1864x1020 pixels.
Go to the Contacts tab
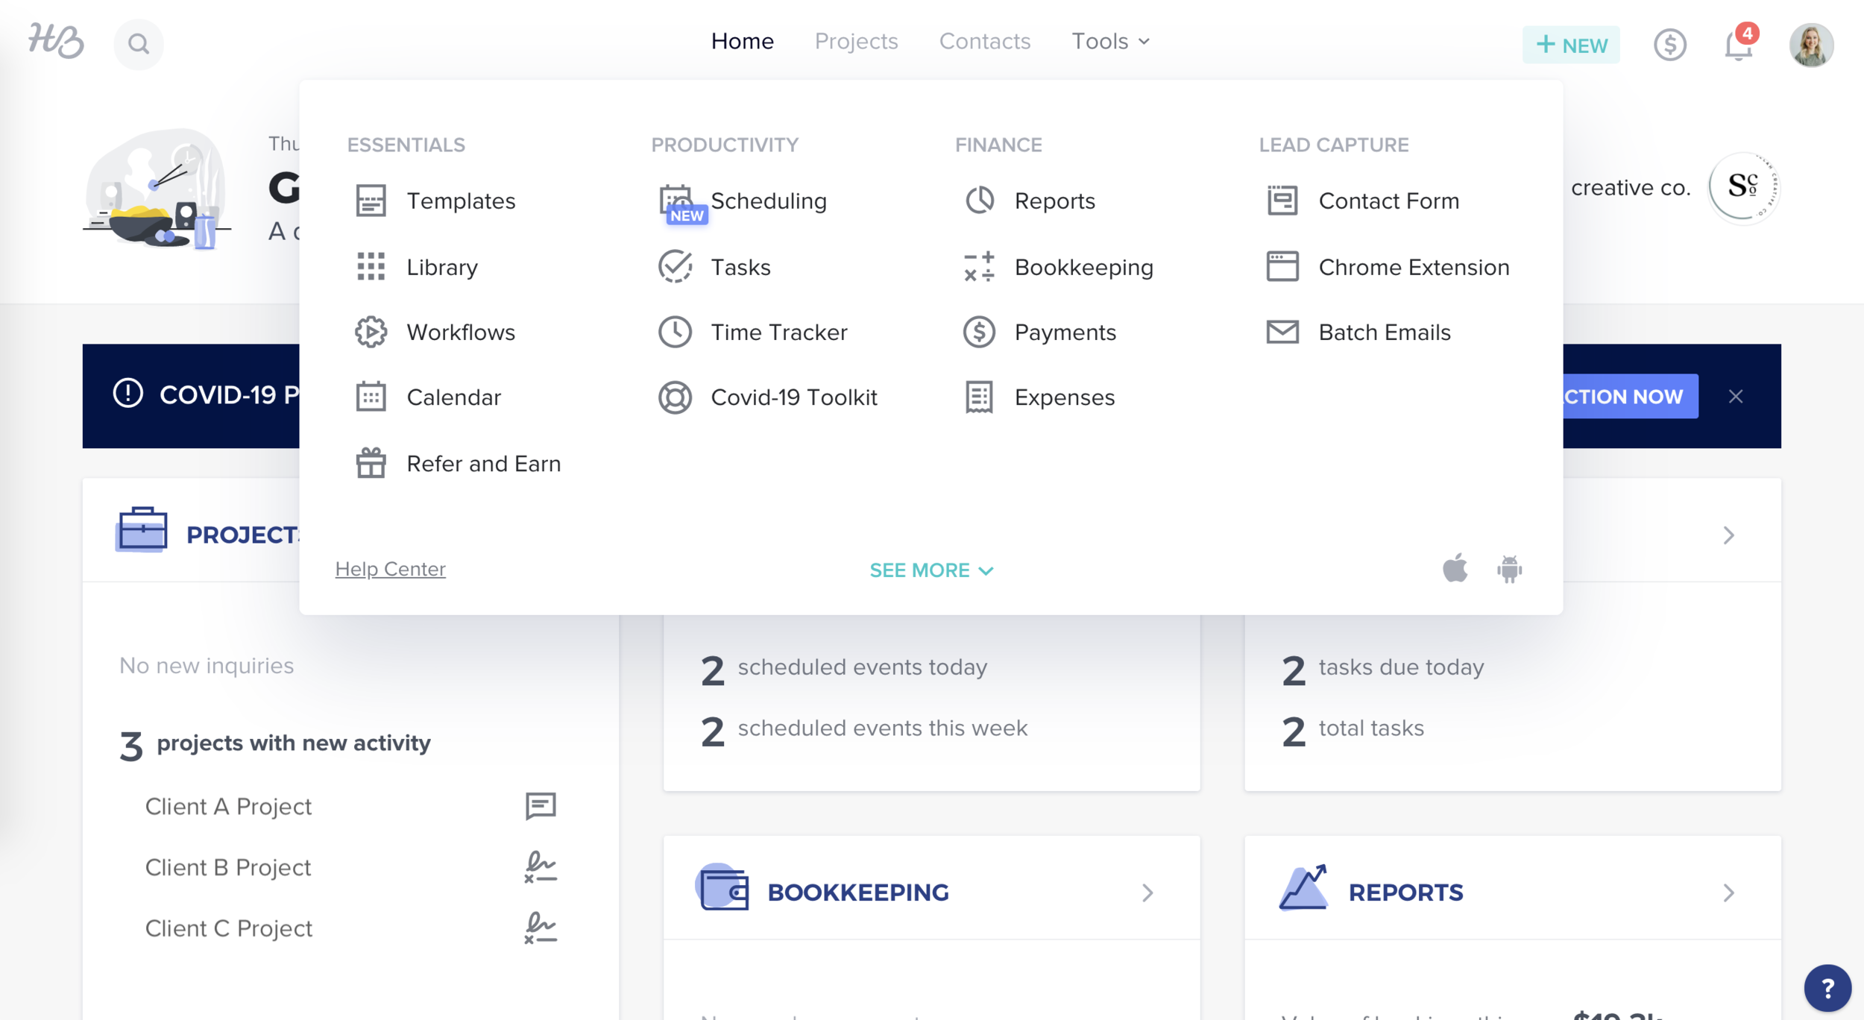tap(984, 41)
